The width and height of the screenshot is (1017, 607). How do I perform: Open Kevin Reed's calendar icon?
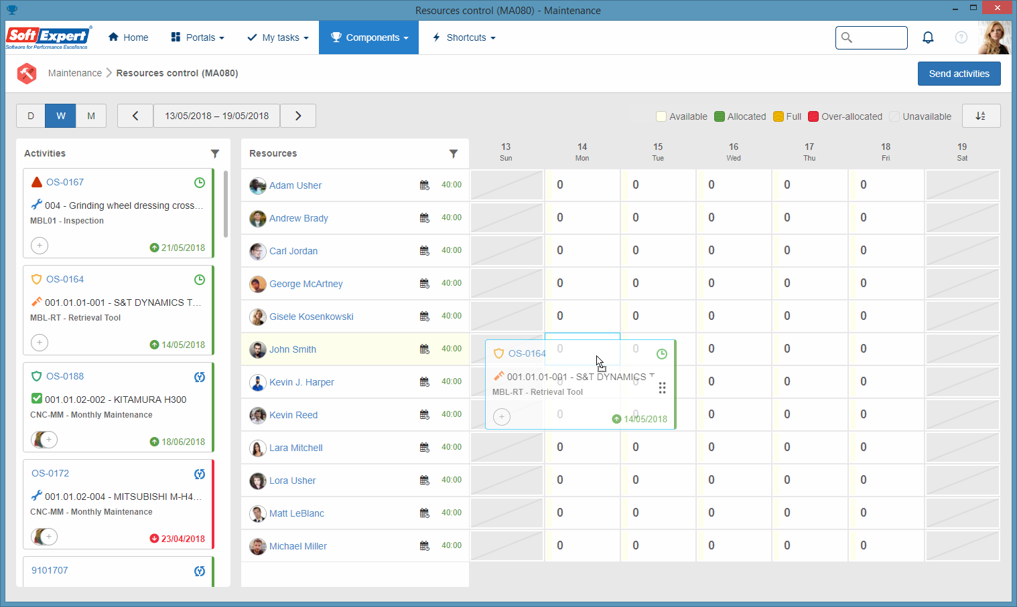tap(425, 414)
